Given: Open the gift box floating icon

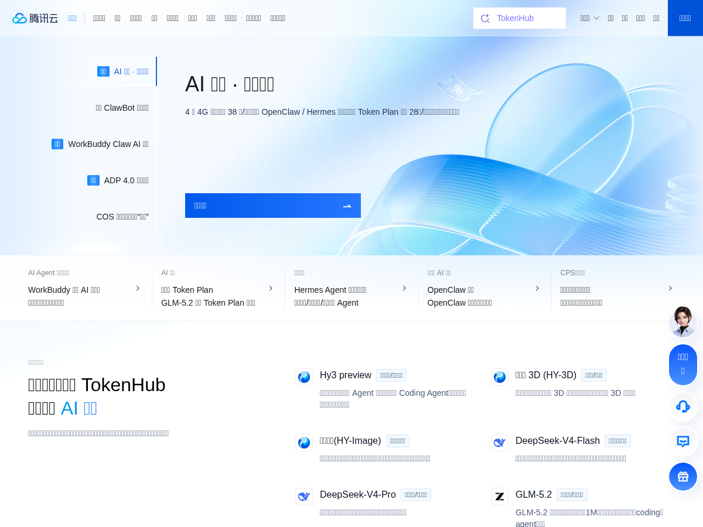Looking at the screenshot, I should 683,477.
